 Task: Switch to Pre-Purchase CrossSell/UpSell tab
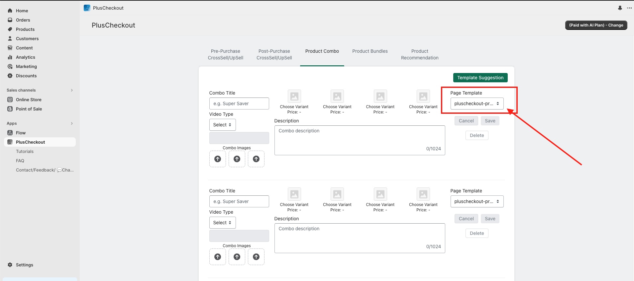[x=225, y=54]
